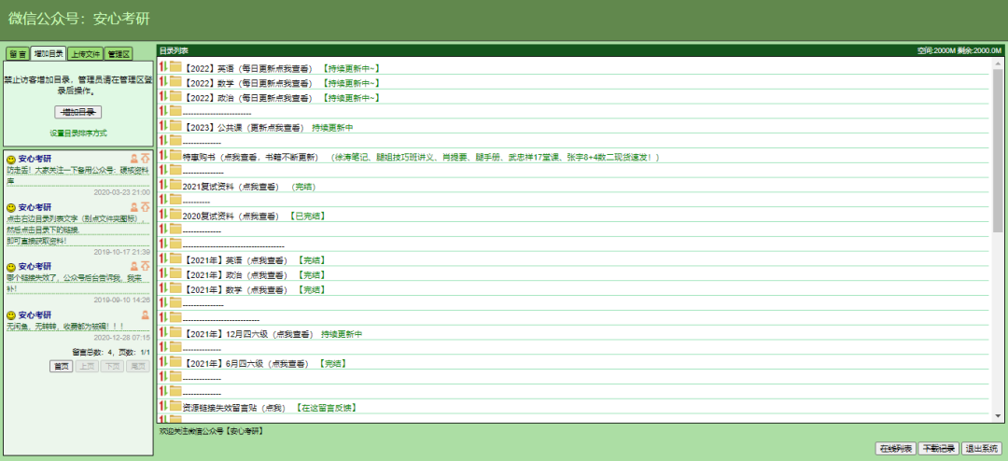Click folder icon for 【2021年】政治 row
The image size is (1008, 461).
pos(175,274)
